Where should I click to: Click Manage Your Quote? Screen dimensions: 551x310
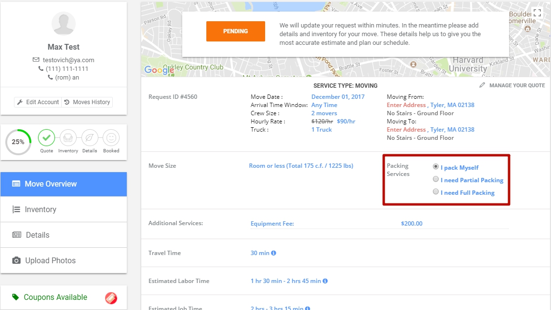[517, 85]
